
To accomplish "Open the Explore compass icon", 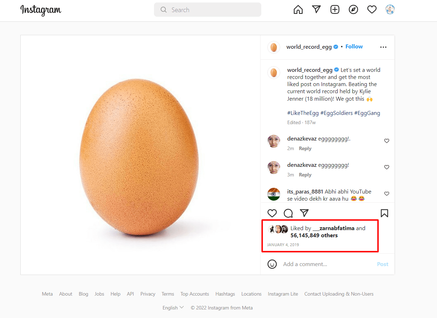I will coord(353,9).
